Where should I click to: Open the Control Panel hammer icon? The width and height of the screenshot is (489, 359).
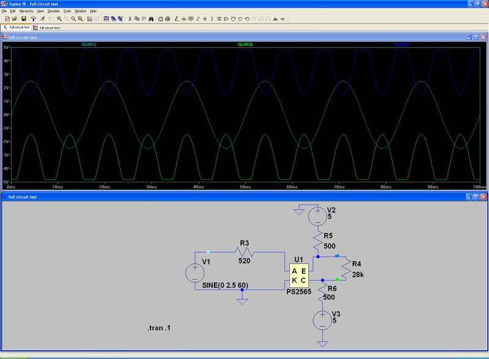point(34,19)
